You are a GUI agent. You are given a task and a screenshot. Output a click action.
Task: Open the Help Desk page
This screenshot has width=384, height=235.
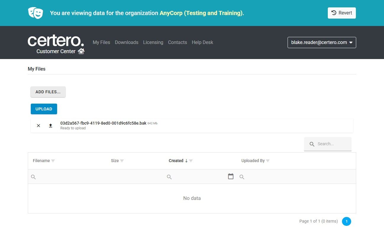202,43
